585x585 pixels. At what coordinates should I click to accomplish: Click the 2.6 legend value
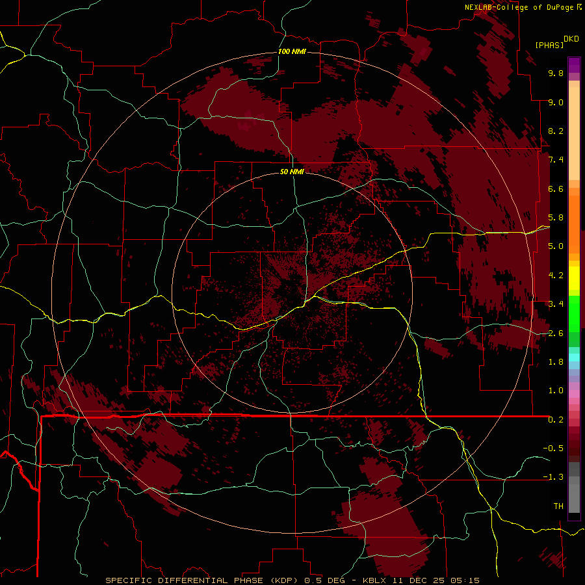556,333
